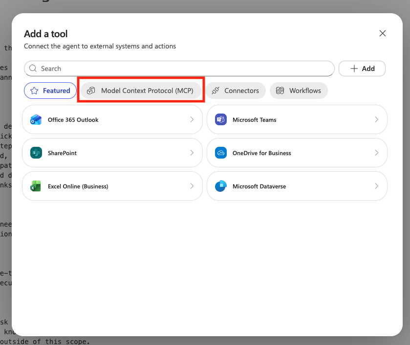410x345 pixels.
Task: Click the OneDrive for Business icon
Action: pos(221,153)
